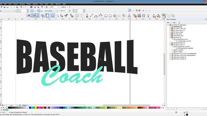
Task: Click the page with green dot icon
Action: tap(48, 16)
